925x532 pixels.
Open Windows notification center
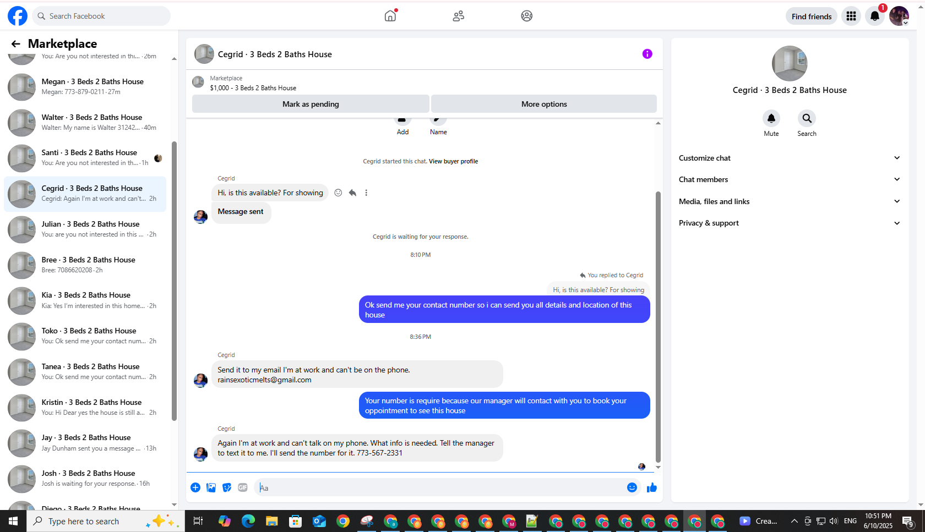(908, 521)
